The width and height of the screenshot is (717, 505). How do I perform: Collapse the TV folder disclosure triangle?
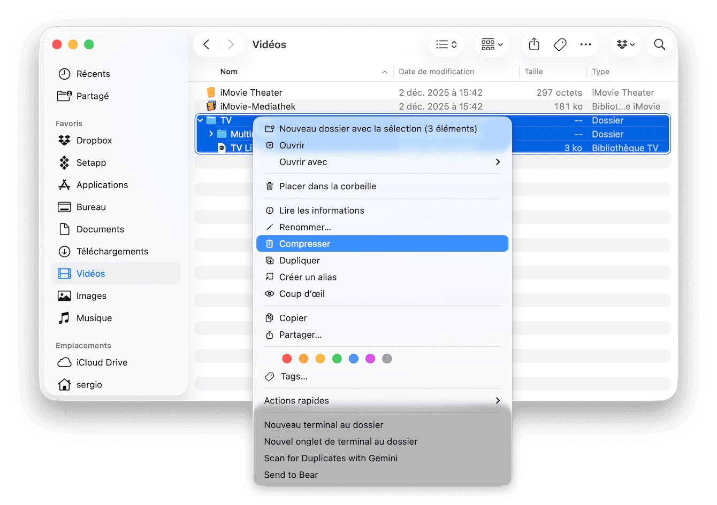(201, 120)
